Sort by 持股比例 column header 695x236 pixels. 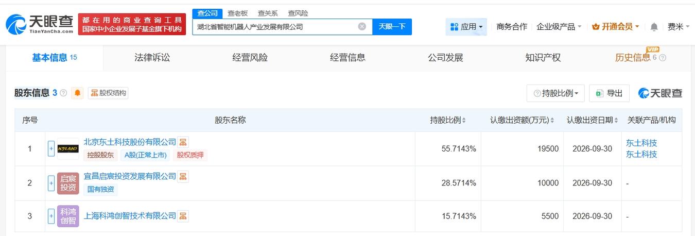click(448, 120)
